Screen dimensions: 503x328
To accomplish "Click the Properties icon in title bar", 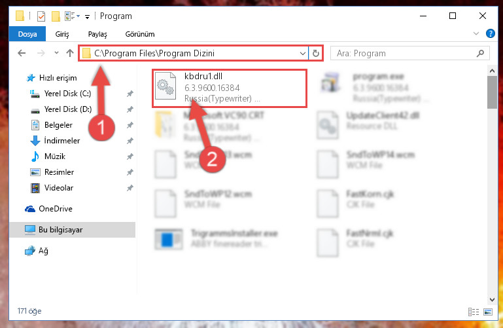I will (41, 16).
